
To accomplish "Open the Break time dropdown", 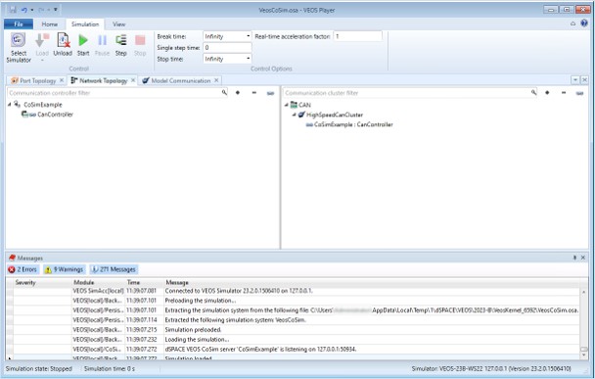I will point(249,36).
